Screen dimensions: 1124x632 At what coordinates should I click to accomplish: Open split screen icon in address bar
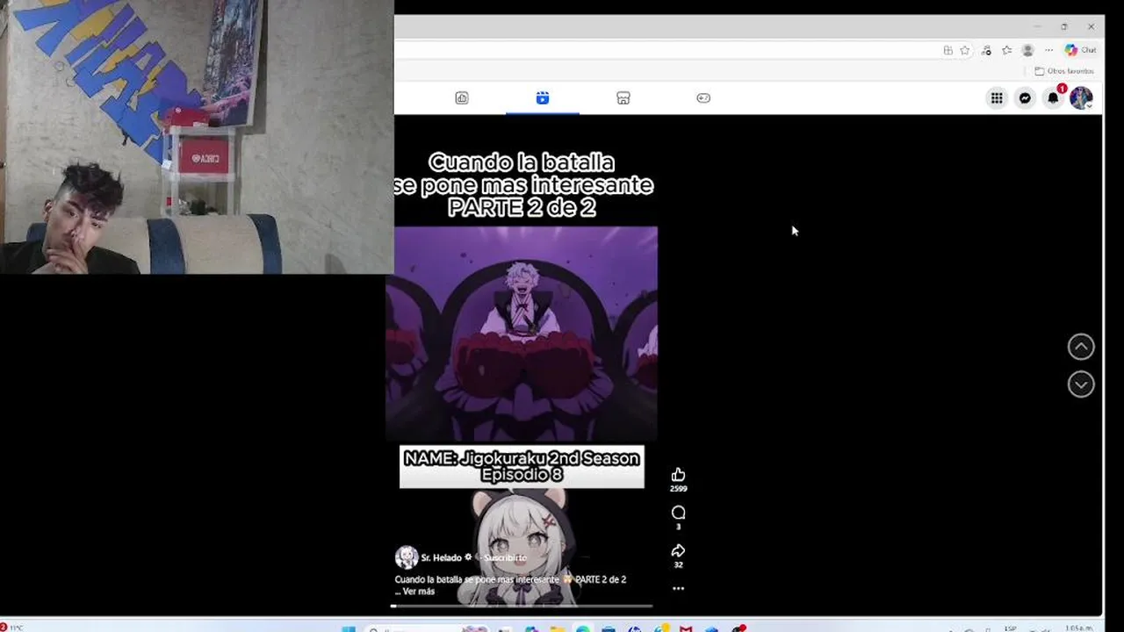click(947, 50)
